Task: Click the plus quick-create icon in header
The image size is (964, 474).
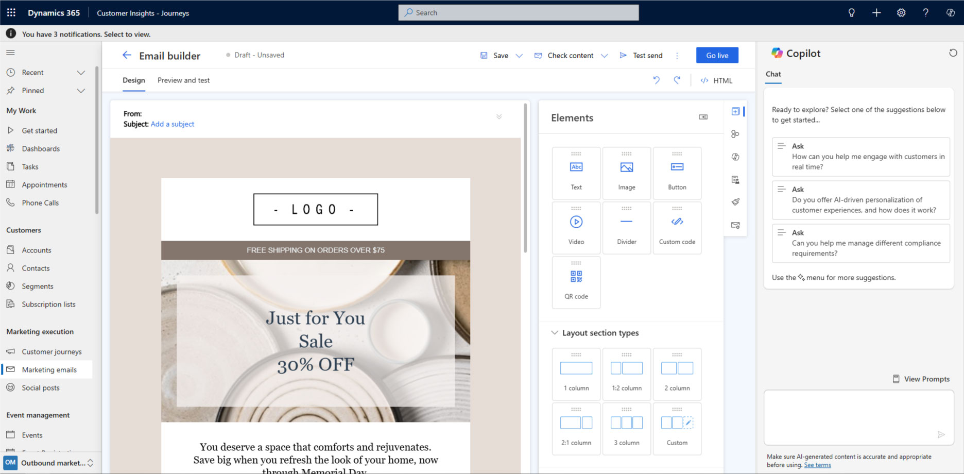Action: [876, 12]
